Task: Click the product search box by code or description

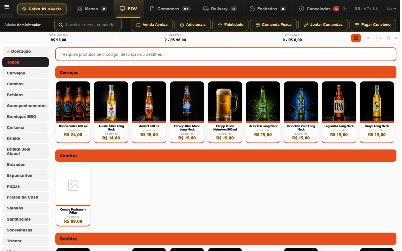Action: point(226,54)
